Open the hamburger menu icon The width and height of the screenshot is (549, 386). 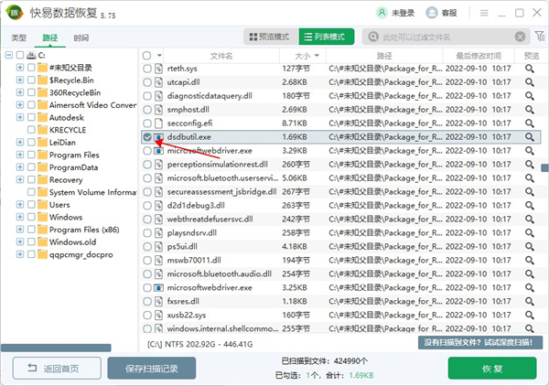(484, 14)
